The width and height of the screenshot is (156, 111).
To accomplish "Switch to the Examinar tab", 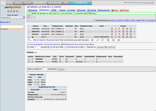I will point(33,10).
